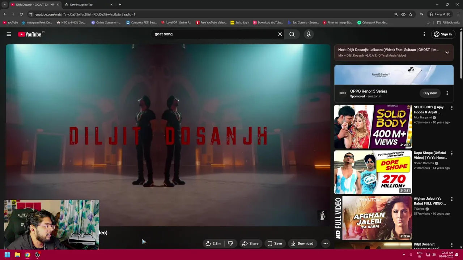
Task: Open options for OPPO Reno15 ad
Action: coord(447,93)
